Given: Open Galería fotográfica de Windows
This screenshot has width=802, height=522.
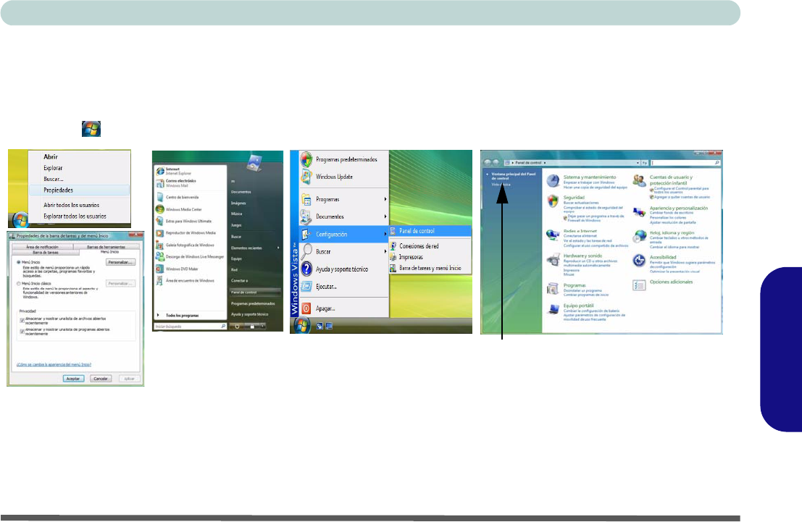Looking at the screenshot, I should click(x=189, y=245).
